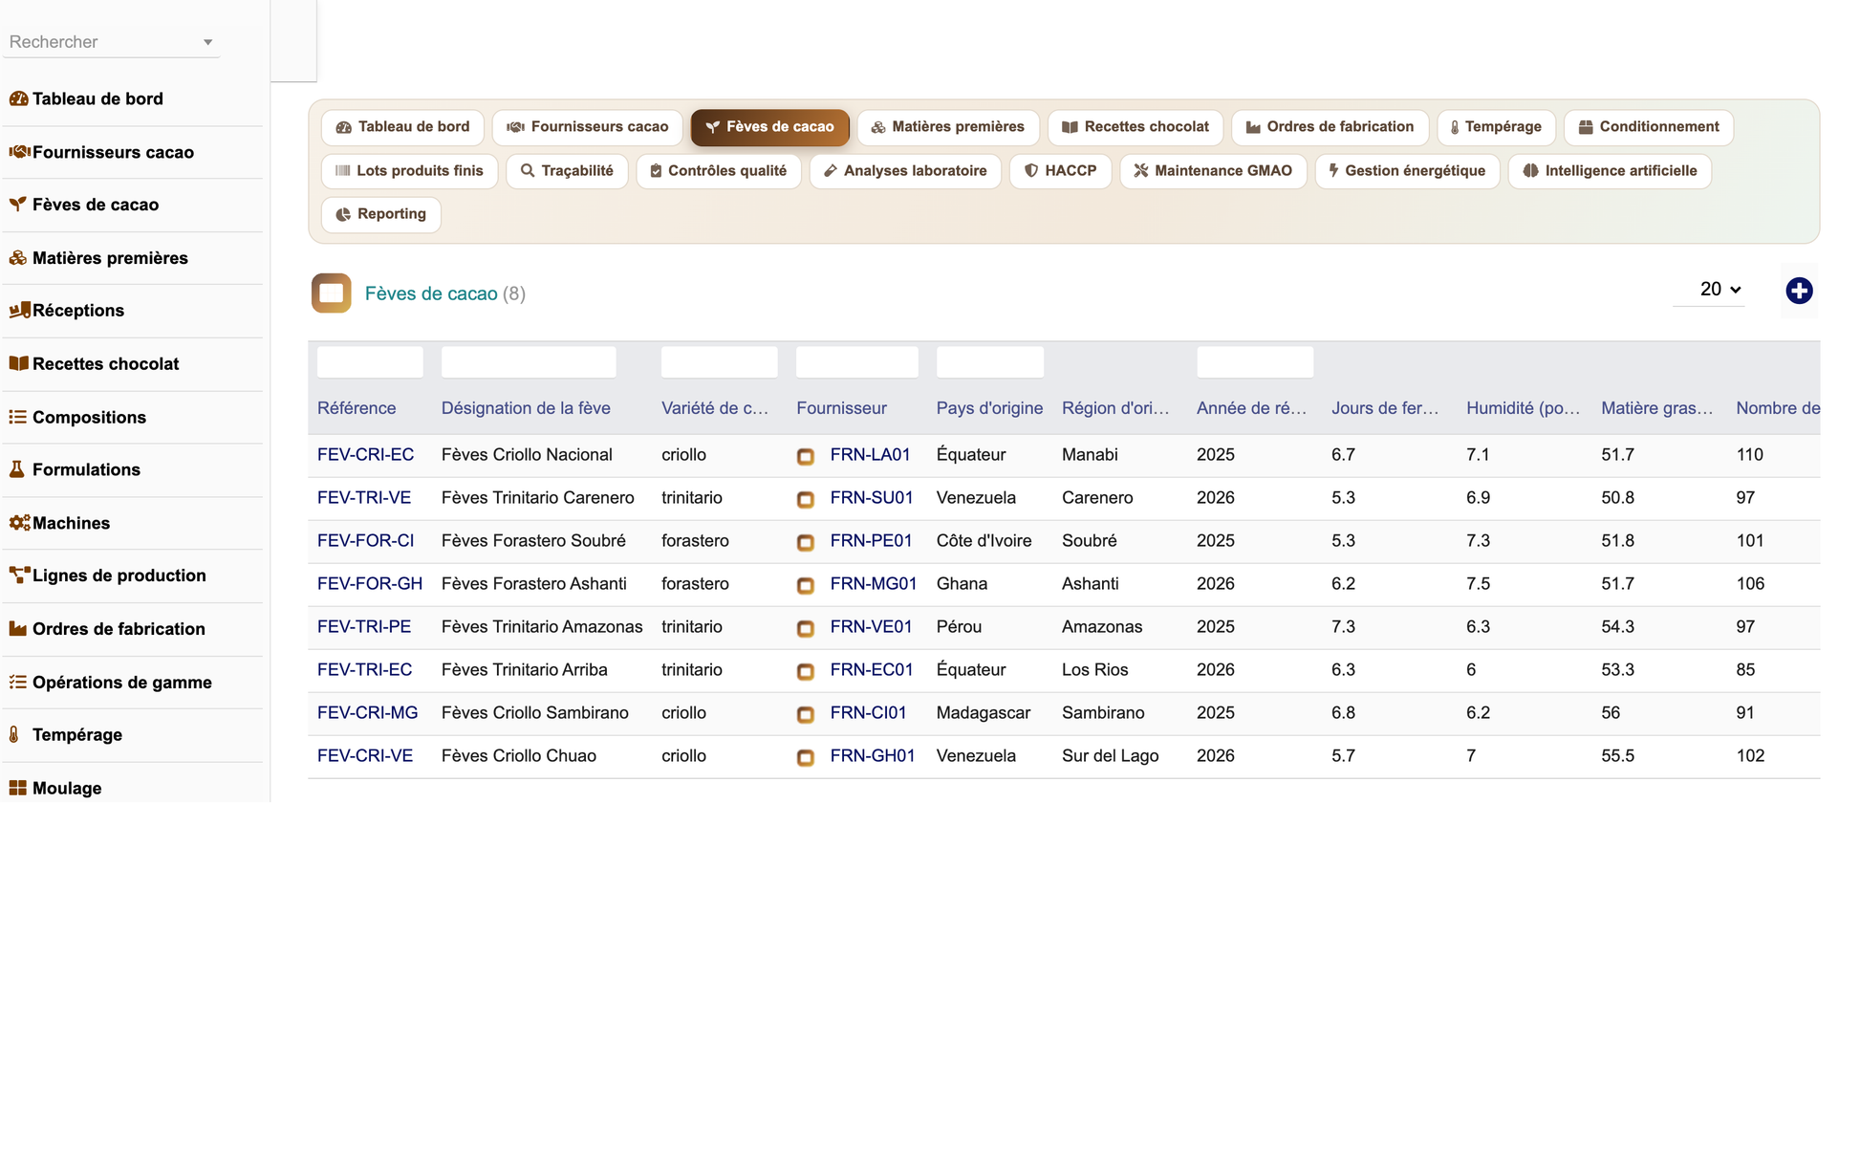Click supplier icon beside FRN-EC01
1860x1151 pixels.
pos(806,672)
